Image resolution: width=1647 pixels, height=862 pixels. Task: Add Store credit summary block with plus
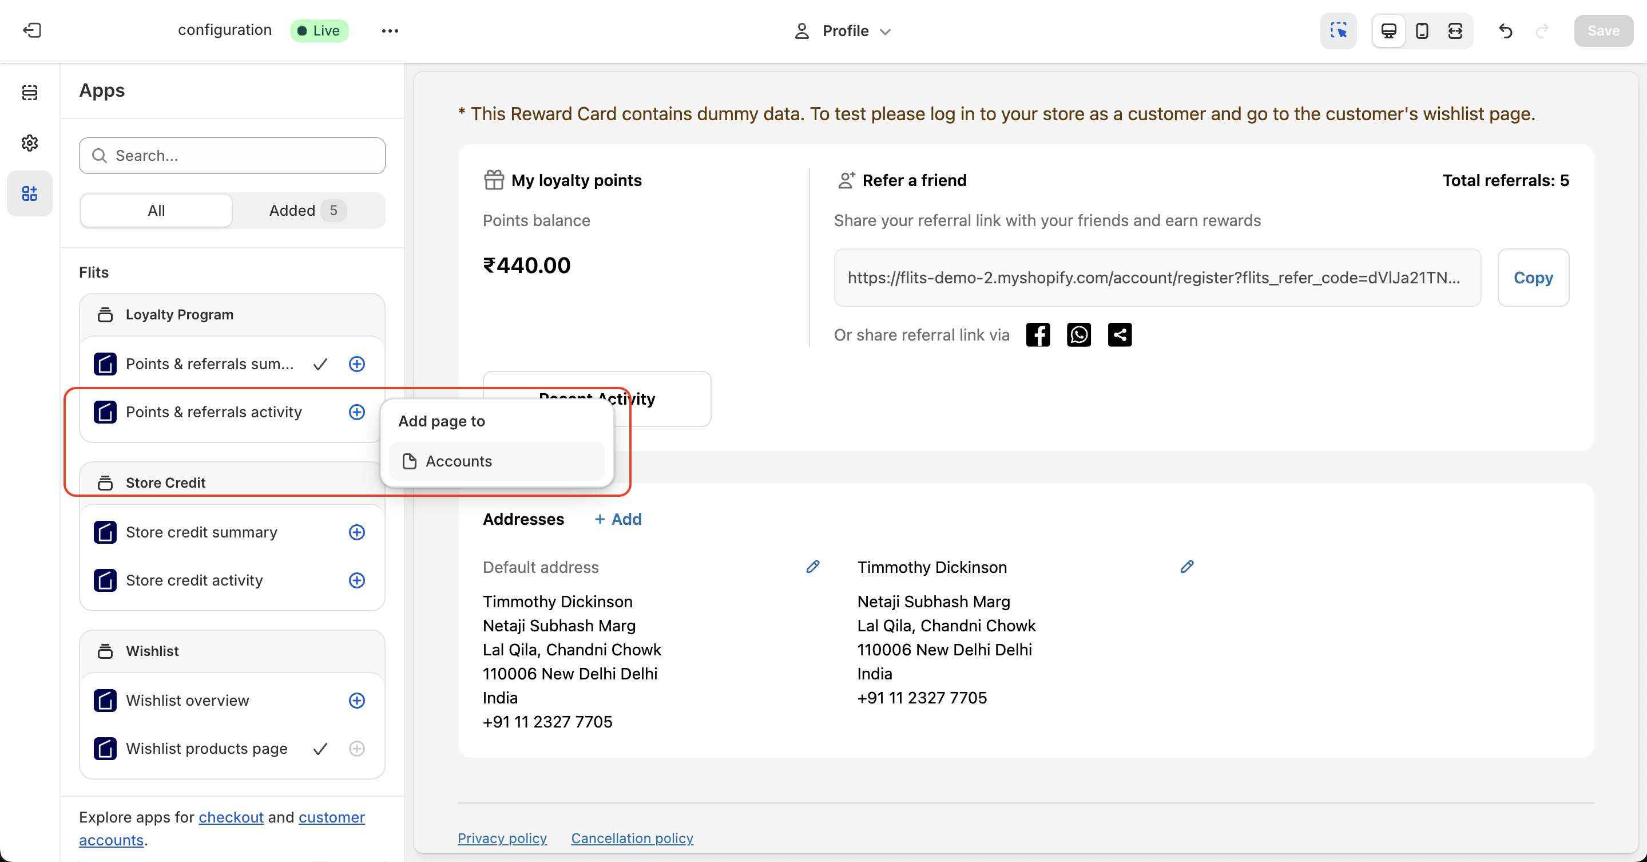pyautogui.click(x=357, y=532)
